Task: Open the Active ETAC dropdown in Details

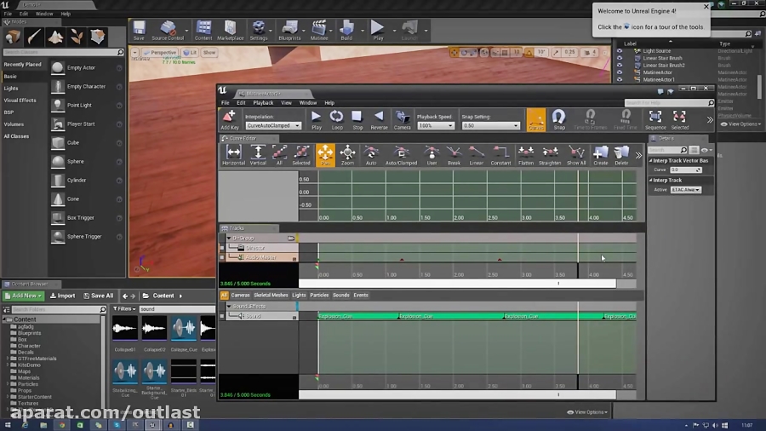Action: tap(685, 190)
